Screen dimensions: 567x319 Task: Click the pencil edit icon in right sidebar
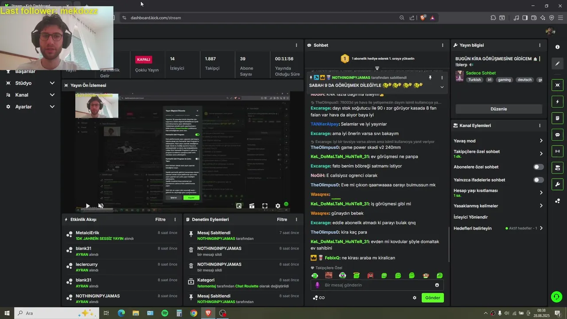pyautogui.click(x=557, y=63)
